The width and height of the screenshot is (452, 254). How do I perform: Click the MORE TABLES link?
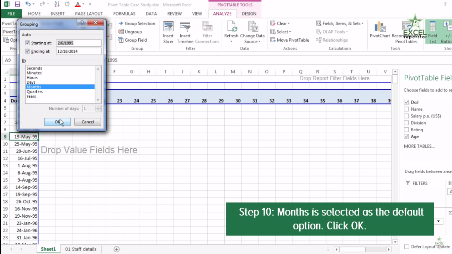point(419,146)
